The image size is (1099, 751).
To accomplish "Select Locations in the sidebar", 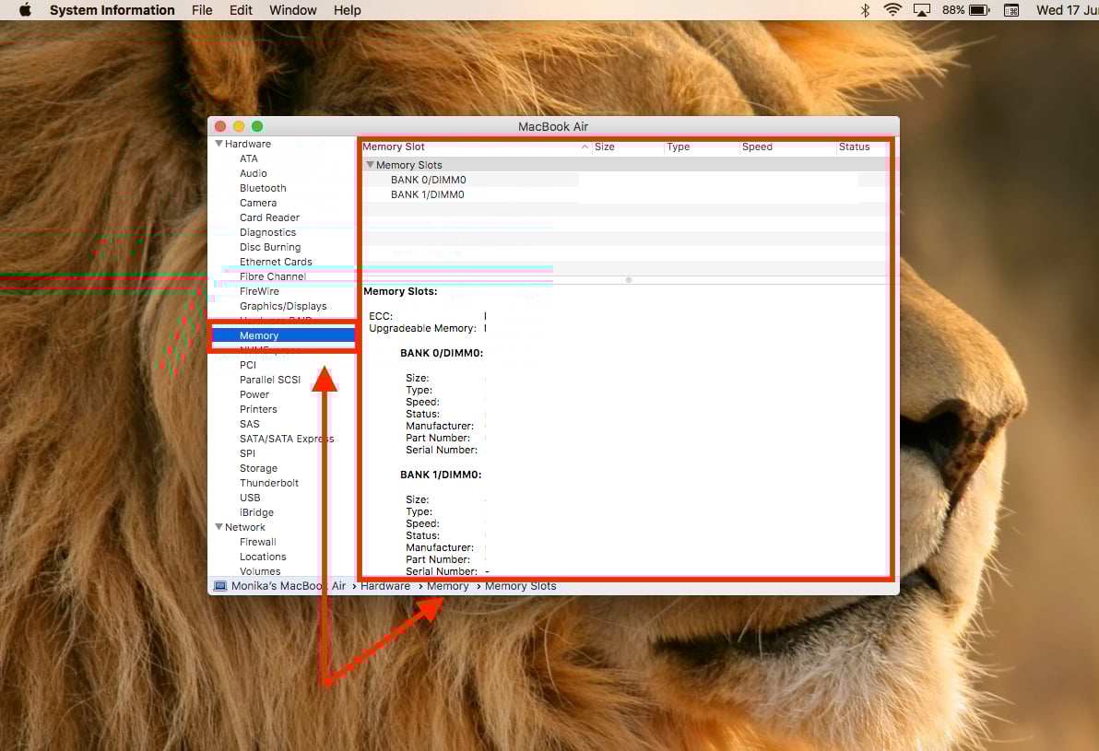I will [x=263, y=557].
